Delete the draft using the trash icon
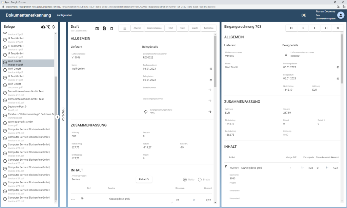The height and width of the screenshot is (208, 347). click(x=111, y=28)
